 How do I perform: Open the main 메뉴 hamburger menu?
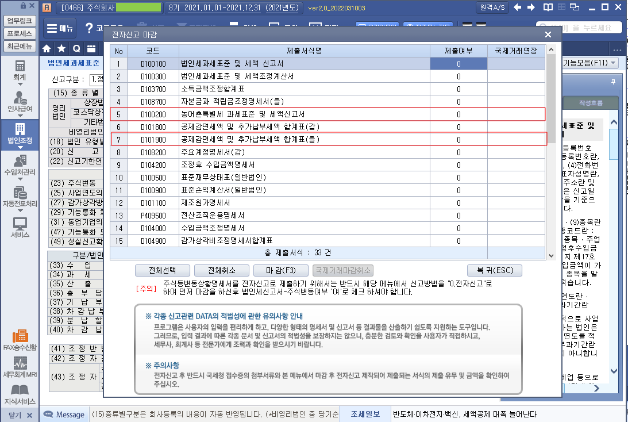tap(60, 28)
